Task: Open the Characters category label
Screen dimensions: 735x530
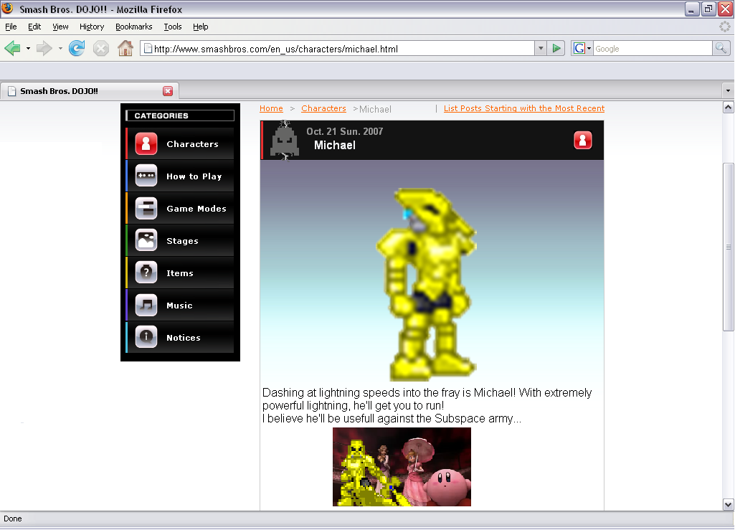Action: coord(193,144)
